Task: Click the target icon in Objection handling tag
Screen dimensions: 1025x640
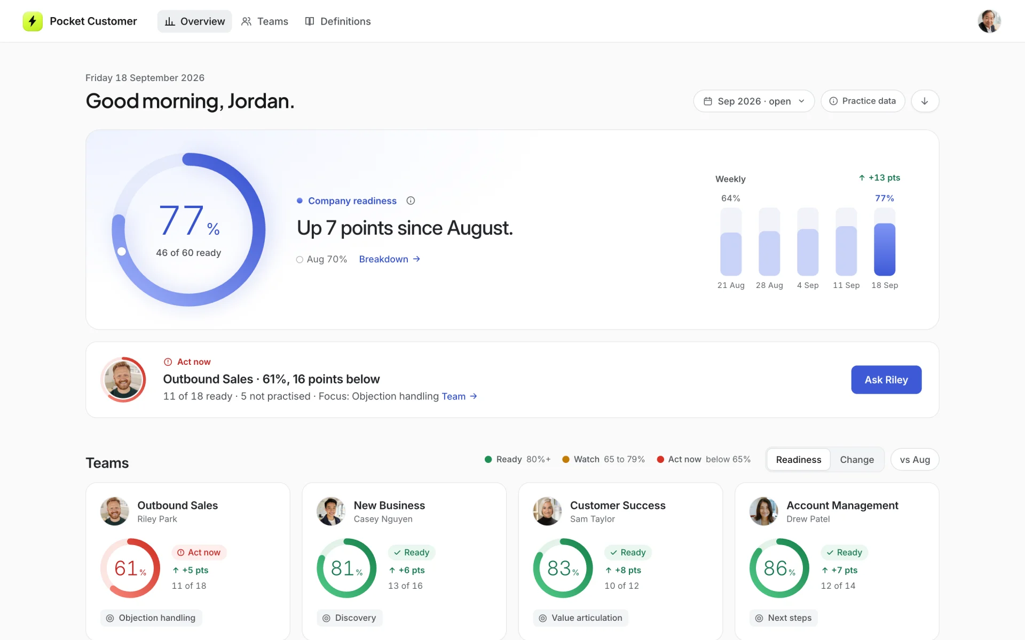Action: pos(110,618)
